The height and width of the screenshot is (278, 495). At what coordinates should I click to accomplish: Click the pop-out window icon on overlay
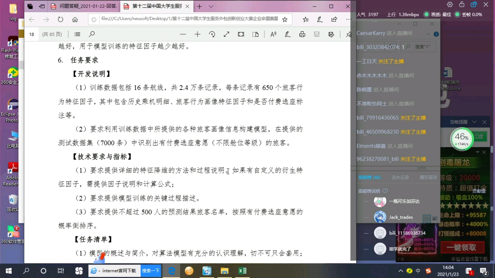[474, 5]
